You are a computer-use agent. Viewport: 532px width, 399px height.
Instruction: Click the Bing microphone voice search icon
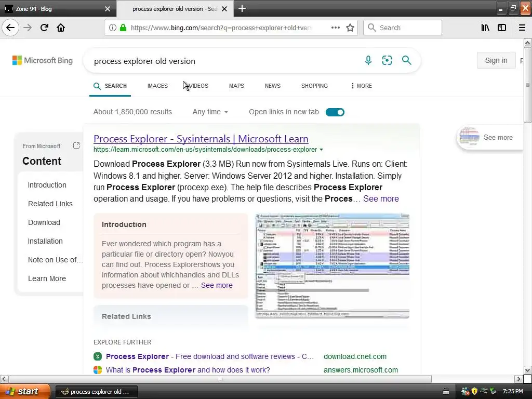pyautogui.click(x=368, y=60)
